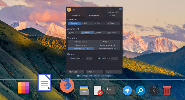Launch Firefox from the dock
The image size is (185, 100).
pos(67,85)
